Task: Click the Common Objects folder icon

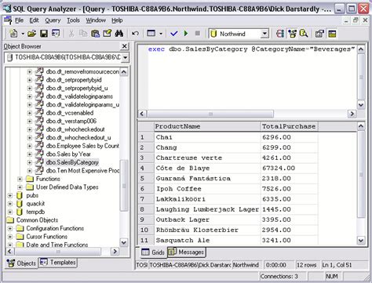Action: [x=10, y=220]
